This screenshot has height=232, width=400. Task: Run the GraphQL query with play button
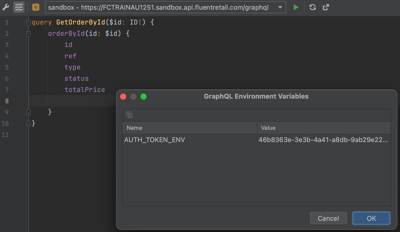[x=296, y=7]
